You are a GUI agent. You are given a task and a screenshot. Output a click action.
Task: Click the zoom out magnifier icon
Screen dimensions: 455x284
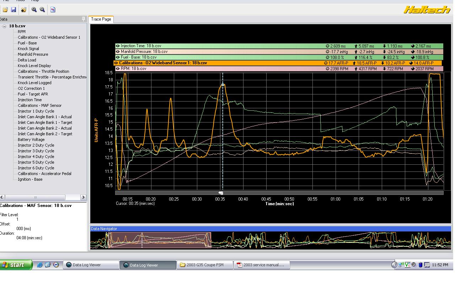click(42, 10)
